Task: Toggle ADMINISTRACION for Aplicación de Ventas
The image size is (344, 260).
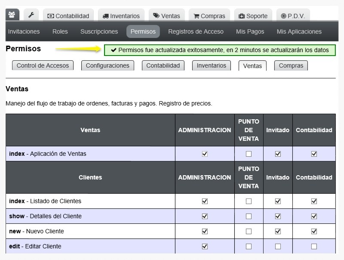Action: 205,154
